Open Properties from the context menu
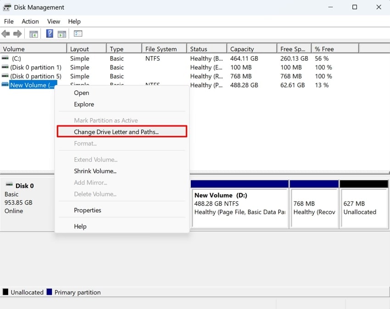 pos(122,210)
